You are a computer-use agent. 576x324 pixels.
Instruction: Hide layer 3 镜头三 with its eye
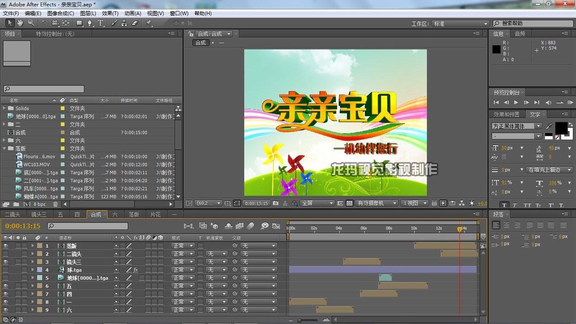(x=6, y=262)
